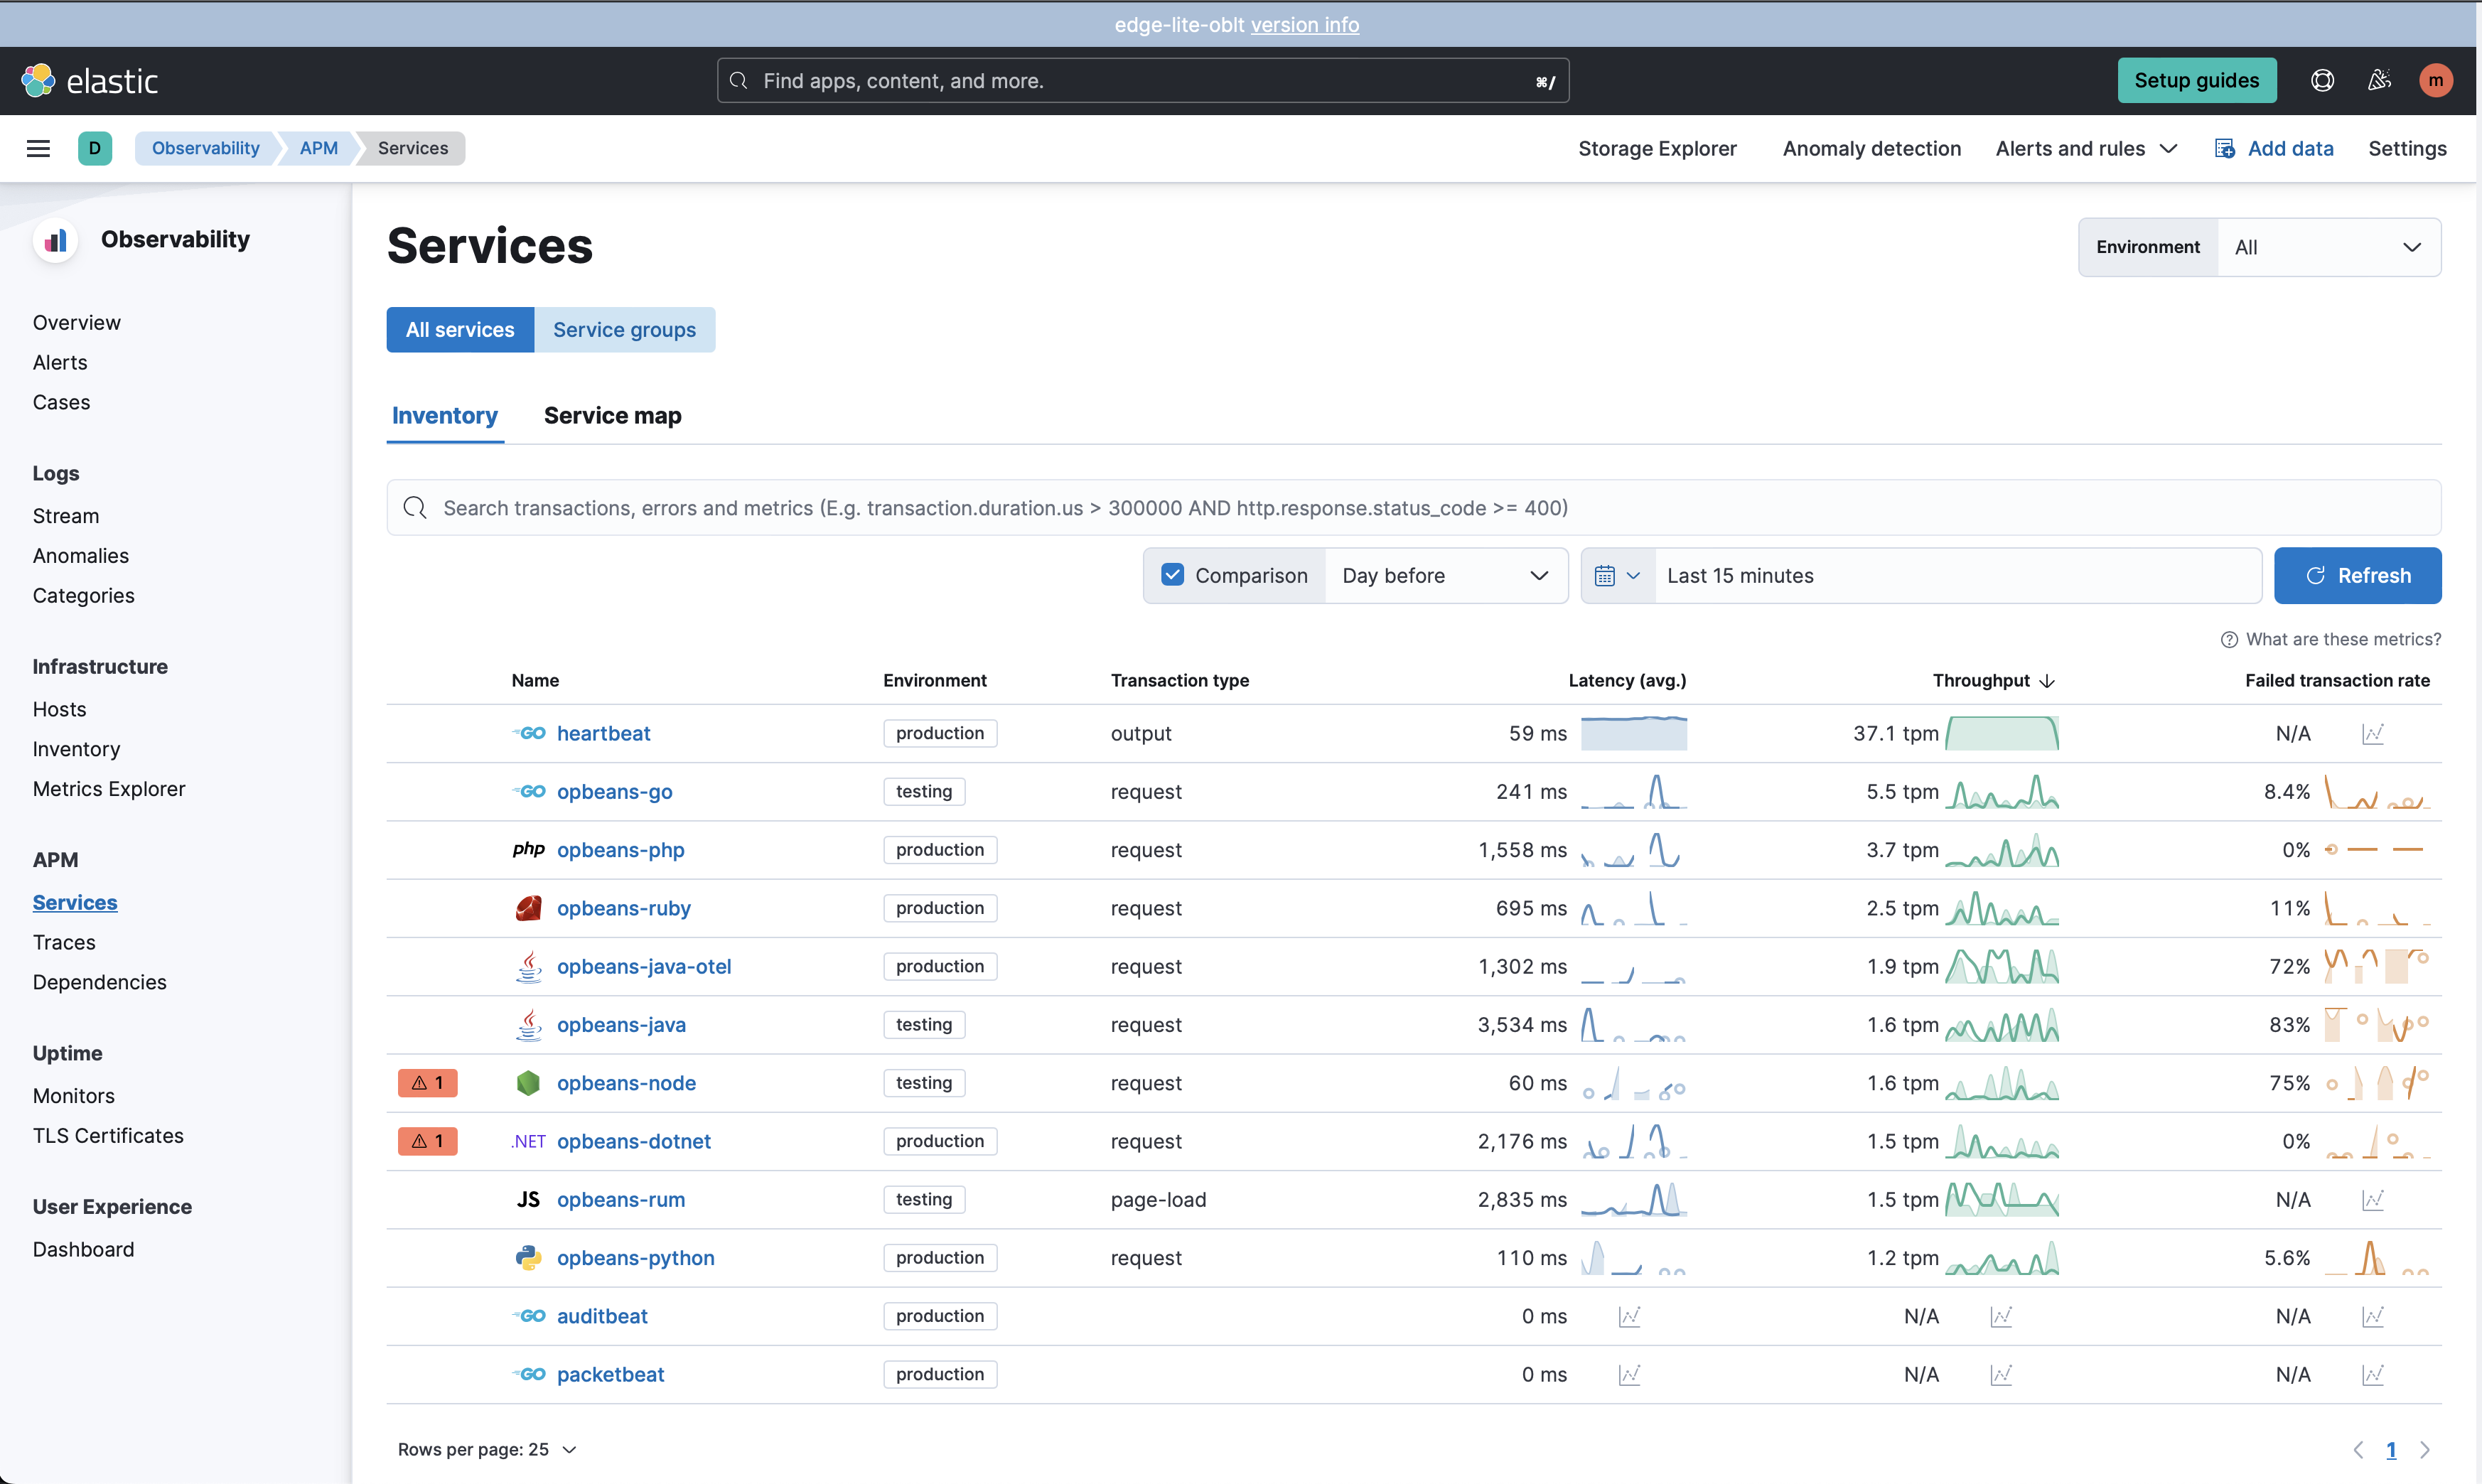Click the Observability chart icon in sidebar

55,240
